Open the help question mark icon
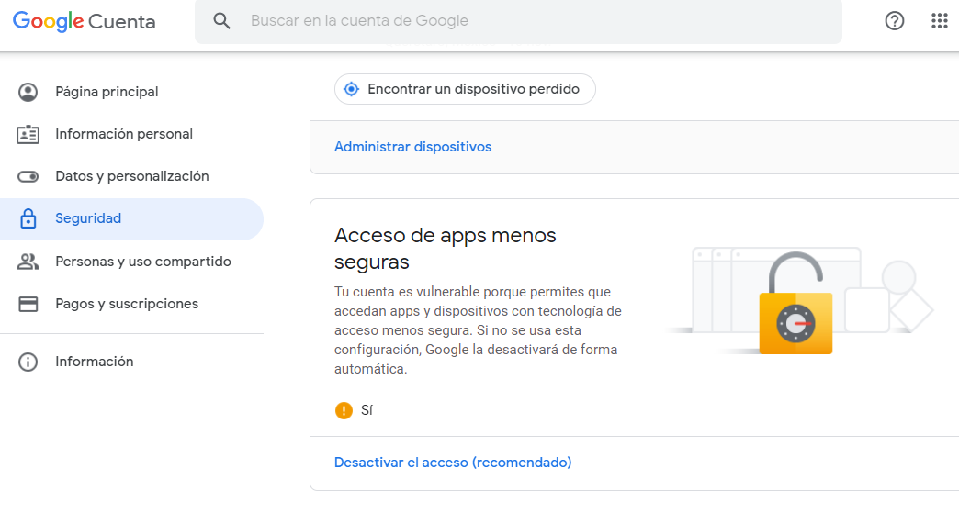The height and width of the screenshot is (513, 959). 894,21
